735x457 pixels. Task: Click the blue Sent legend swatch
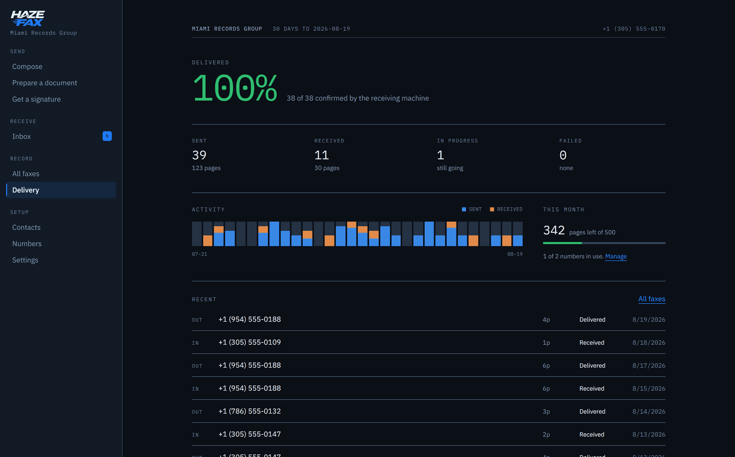(x=464, y=209)
